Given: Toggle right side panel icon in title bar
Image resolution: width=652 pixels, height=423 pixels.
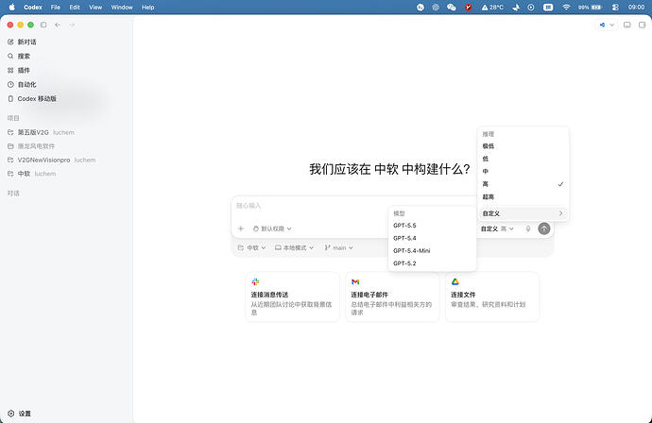Looking at the screenshot, I should 642,25.
